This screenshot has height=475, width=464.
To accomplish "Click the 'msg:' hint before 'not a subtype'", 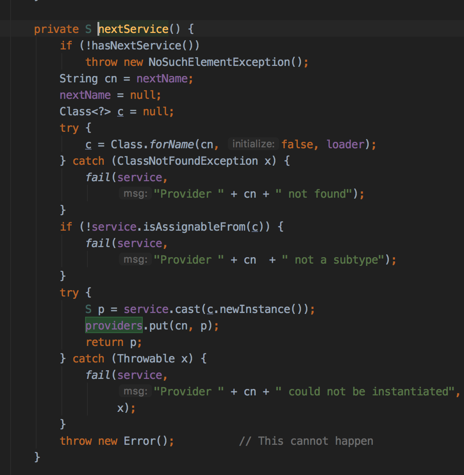I will click(x=135, y=259).
